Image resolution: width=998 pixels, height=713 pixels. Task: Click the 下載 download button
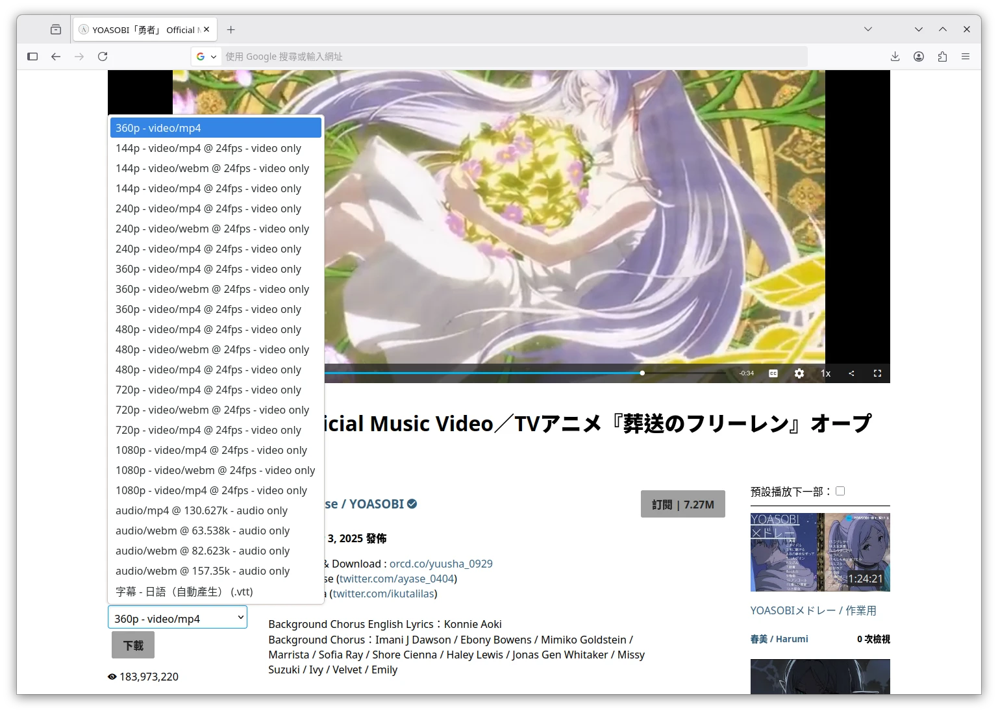[x=133, y=645]
